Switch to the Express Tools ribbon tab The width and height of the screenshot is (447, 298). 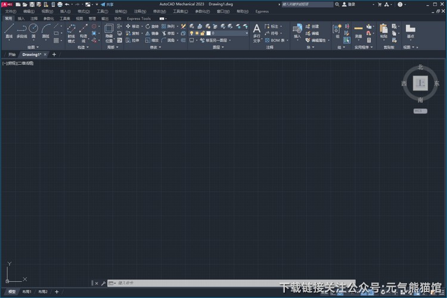point(139,18)
